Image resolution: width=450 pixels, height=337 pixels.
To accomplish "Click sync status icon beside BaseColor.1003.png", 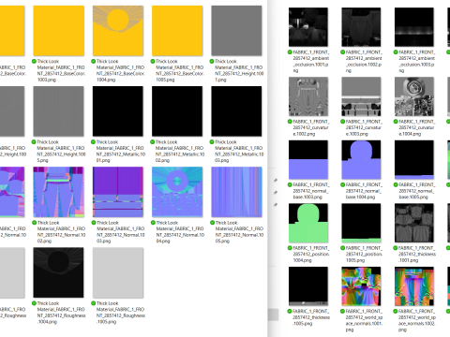I will tap(34, 61).
